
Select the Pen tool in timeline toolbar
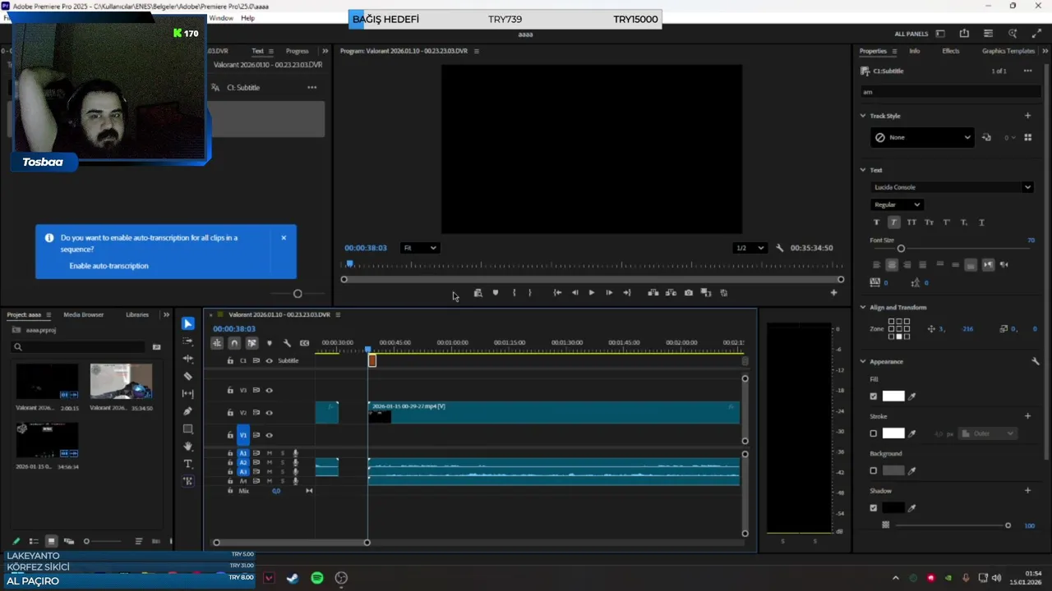point(188,411)
